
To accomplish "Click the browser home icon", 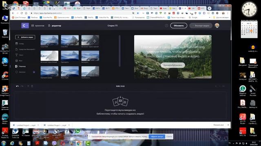I will tap(26, 13).
